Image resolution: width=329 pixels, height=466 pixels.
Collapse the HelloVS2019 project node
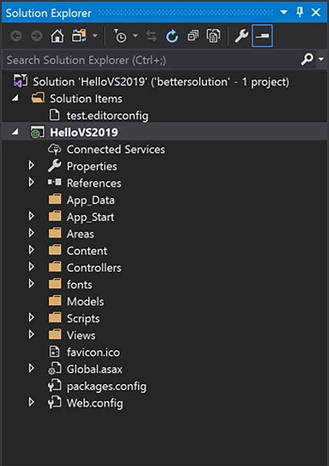click(15, 132)
